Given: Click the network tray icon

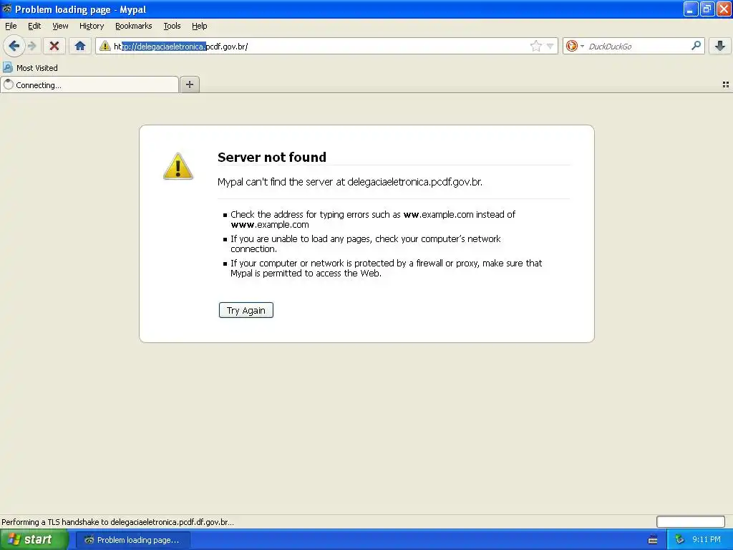Looking at the screenshot, I should coord(679,539).
